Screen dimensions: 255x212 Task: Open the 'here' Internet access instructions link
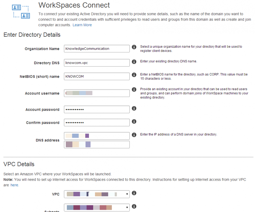(x=14, y=185)
